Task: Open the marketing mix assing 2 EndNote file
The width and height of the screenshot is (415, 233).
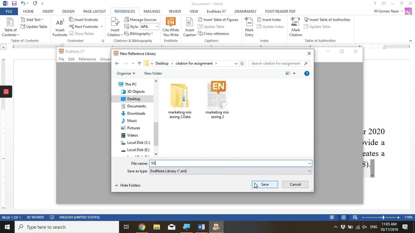Action: (x=217, y=100)
